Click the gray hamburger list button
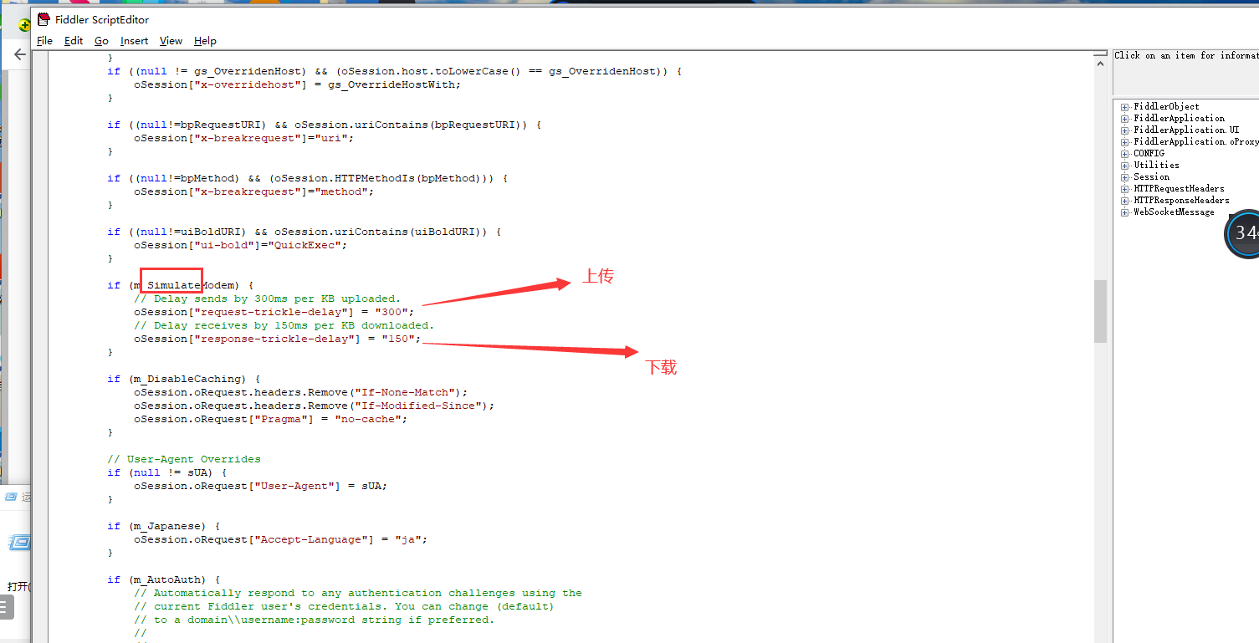Viewport: 1259px width, 643px height. pos(7,607)
